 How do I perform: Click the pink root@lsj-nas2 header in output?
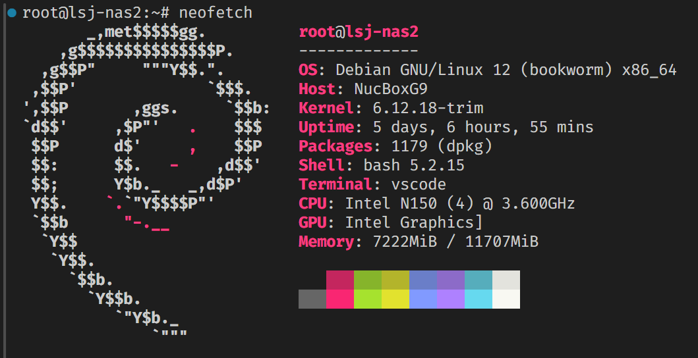click(x=359, y=32)
